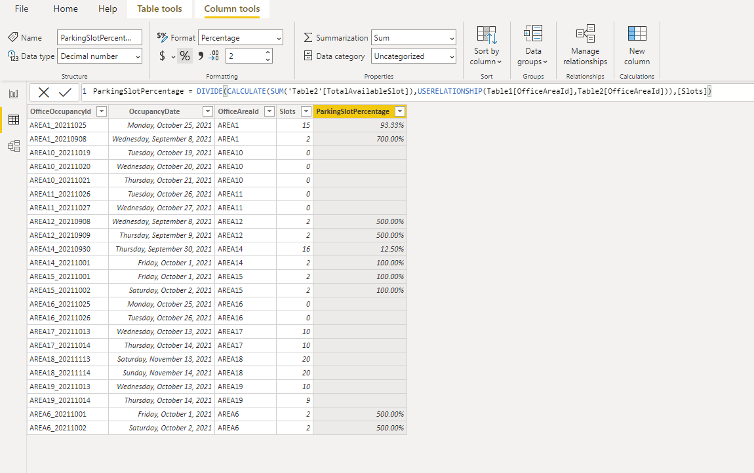The height and width of the screenshot is (473, 754).
Task: Click cell AREA15_20211002
Action: pyautogui.click(x=68, y=290)
